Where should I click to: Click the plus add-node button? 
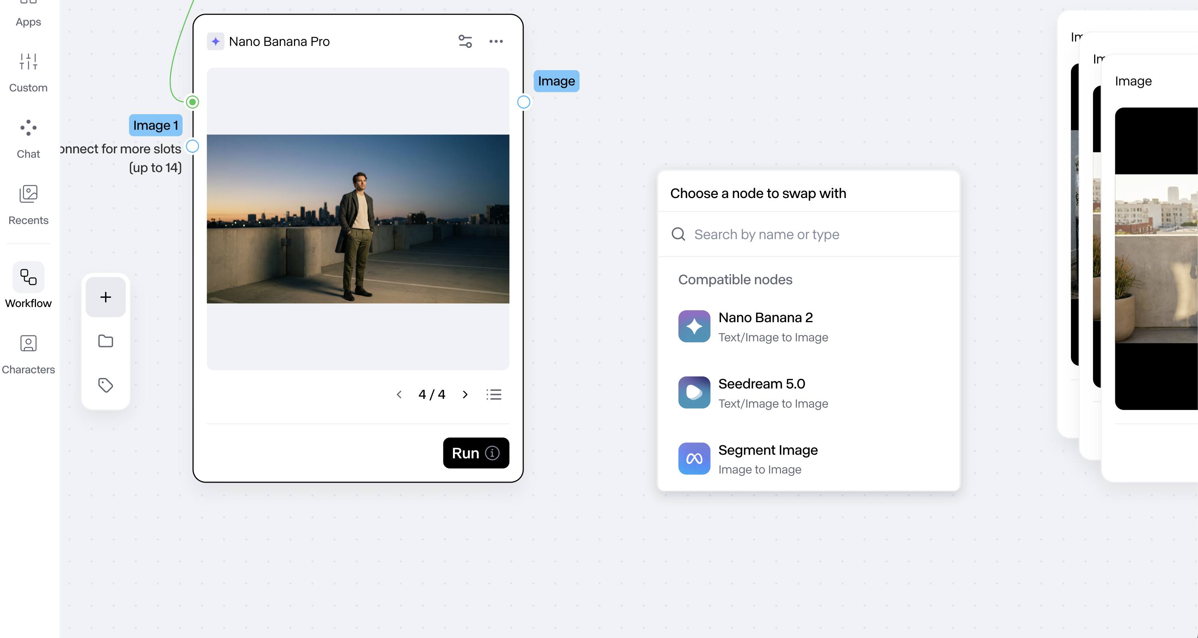[105, 297]
